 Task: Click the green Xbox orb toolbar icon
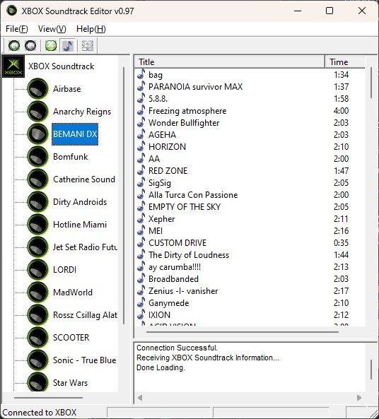click(x=51, y=45)
